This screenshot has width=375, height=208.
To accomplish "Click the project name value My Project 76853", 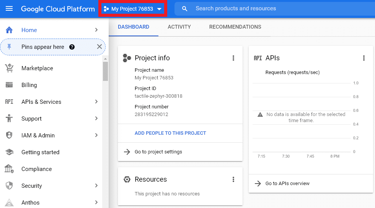I will pos(154,78).
